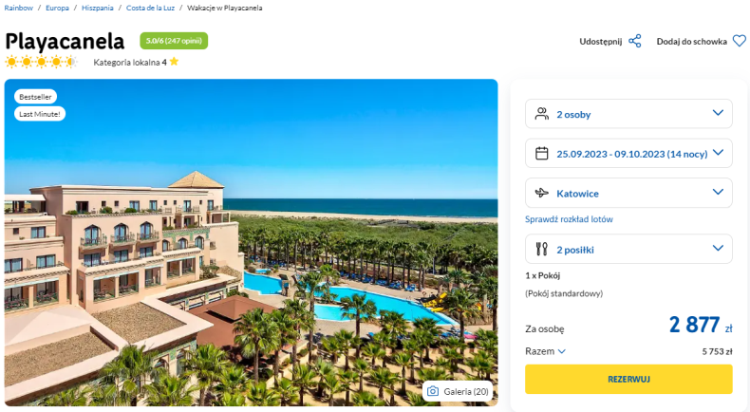Click the airplane icon next to Katowice
Image resolution: width=750 pixels, height=412 pixels.
541,193
